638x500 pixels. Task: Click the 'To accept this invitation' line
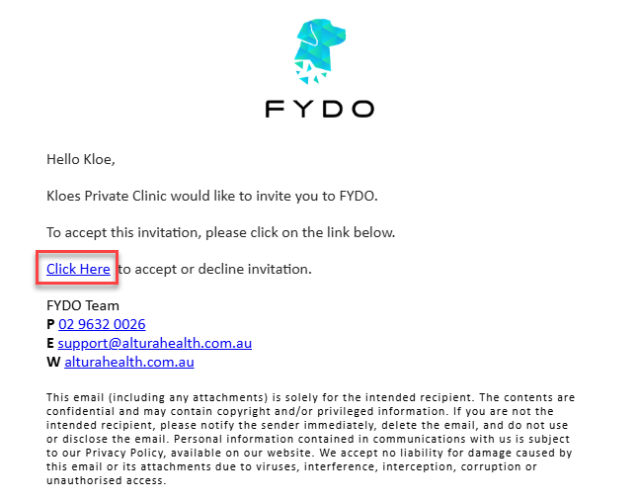pos(221,233)
